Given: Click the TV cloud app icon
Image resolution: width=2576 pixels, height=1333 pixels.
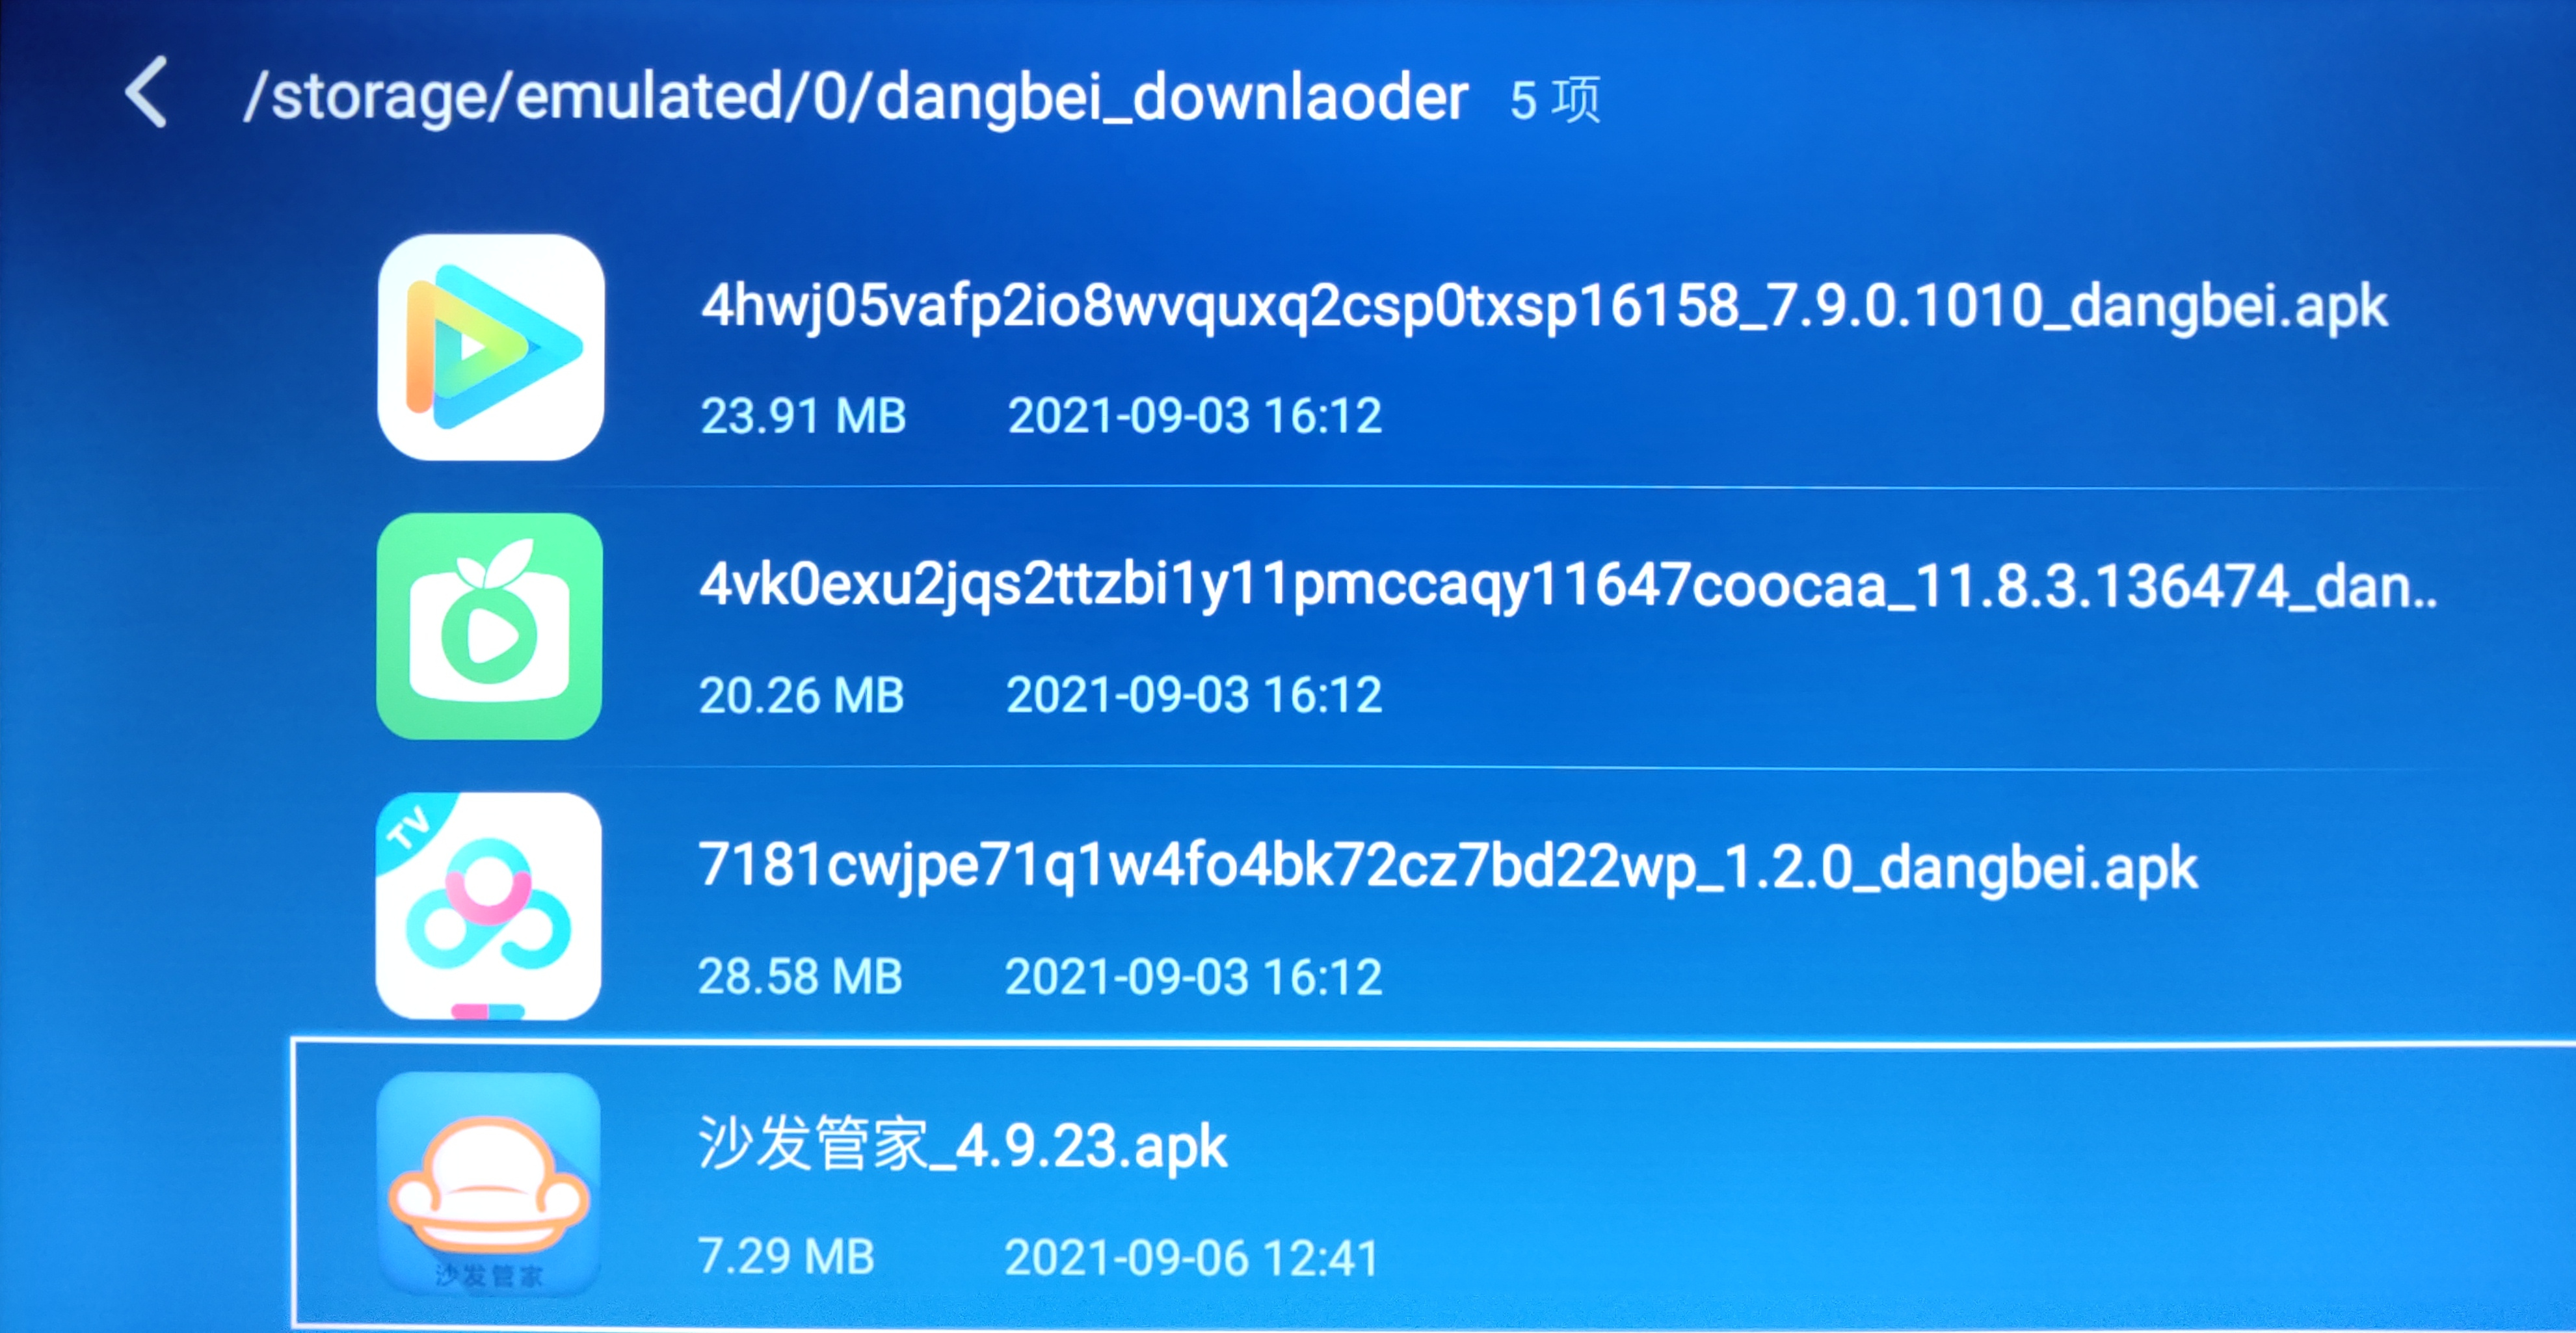Looking at the screenshot, I should (x=488, y=906).
